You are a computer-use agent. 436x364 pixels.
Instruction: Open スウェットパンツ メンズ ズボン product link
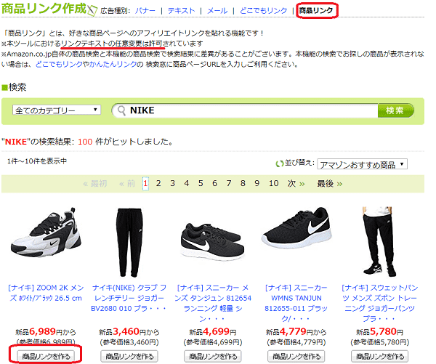tap(379, 303)
